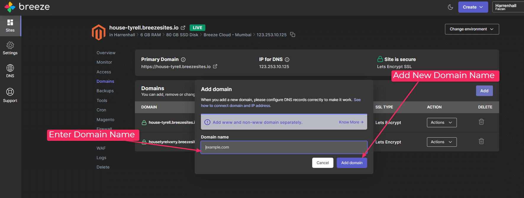Click Cancel in Add domain dialog
This screenshot has width=524, height=198.
(323, 163)
